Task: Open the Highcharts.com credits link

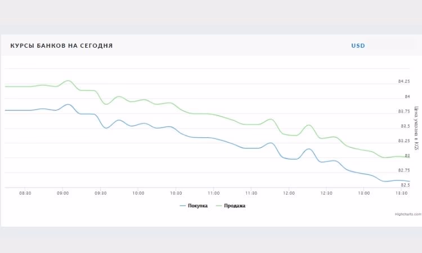Action: click(x=407, y=214)
